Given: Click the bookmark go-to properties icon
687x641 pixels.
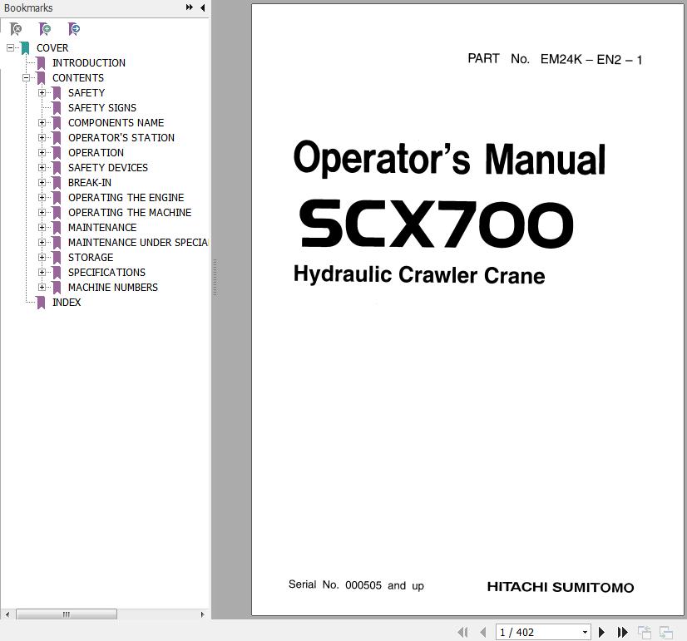Looking at the screenshot, I should tap(74, 29).
